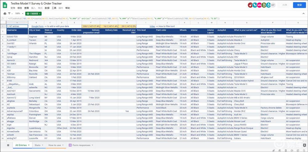
Task: Select column K header letter
Action: tap(184, 23)
